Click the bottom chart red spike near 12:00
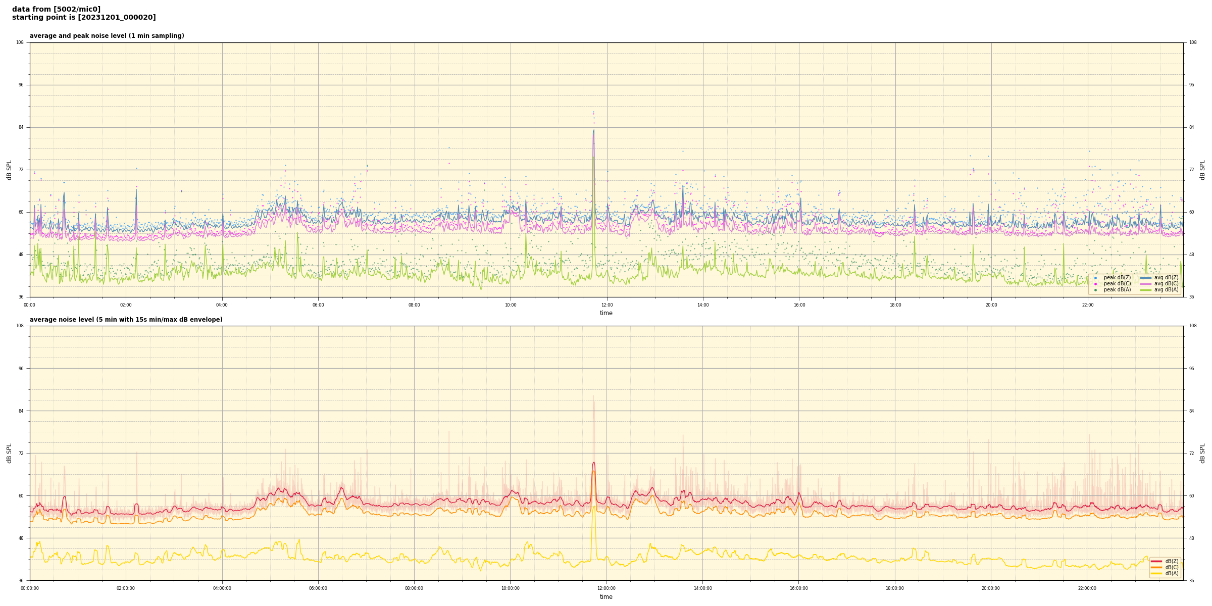This screenshot has width=1212, height=606. [x=594, y=463]
